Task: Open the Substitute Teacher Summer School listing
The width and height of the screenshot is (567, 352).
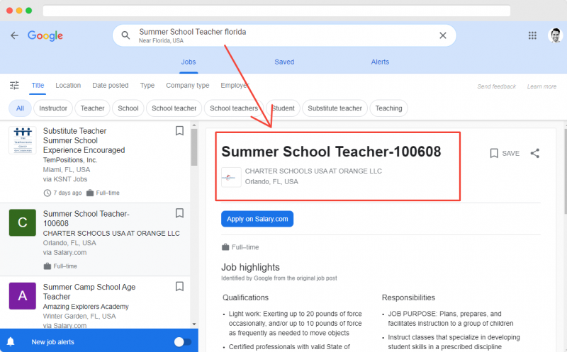Action: coord(84,140)
